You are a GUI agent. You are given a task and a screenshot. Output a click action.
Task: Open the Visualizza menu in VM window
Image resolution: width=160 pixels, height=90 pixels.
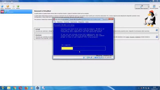(x=66, y=22)
